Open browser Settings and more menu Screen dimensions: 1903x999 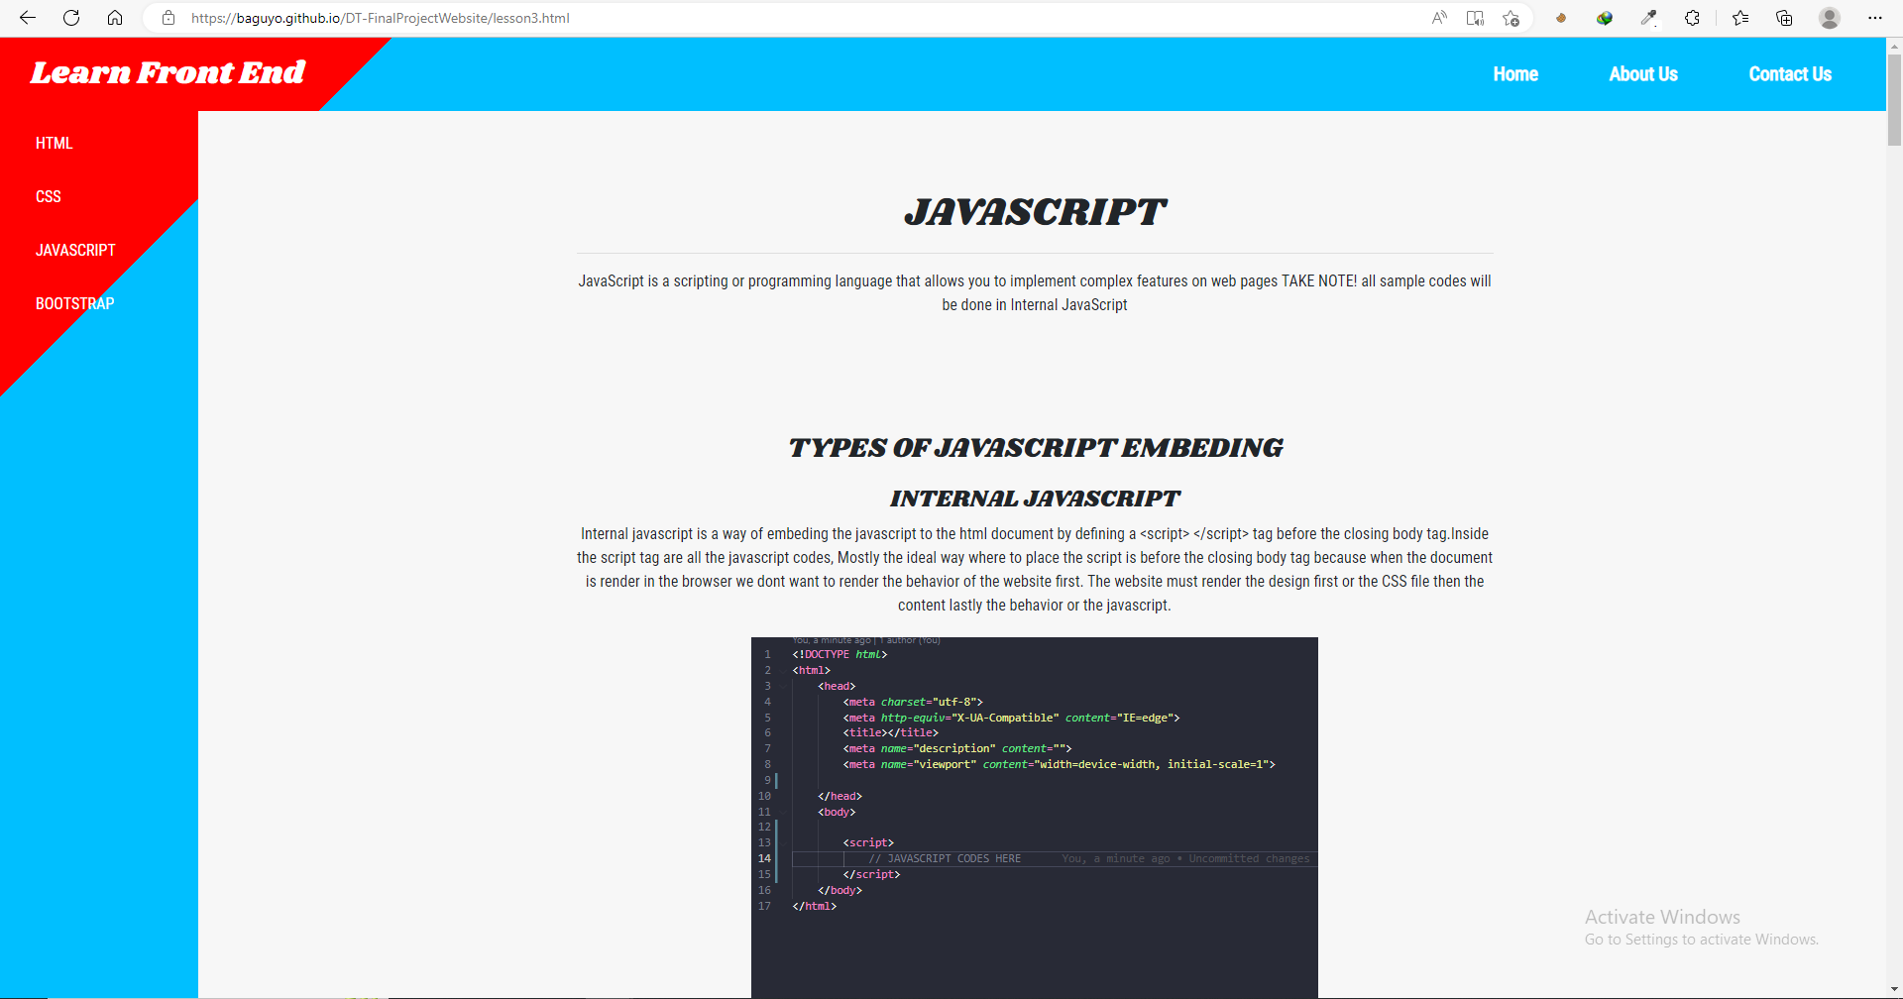point(1874,18)
